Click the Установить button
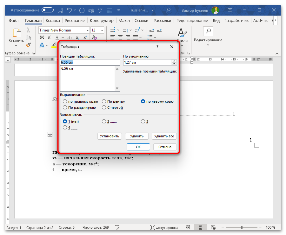The image size is (286, 235). pyautogui.click(x=110, y=136)
